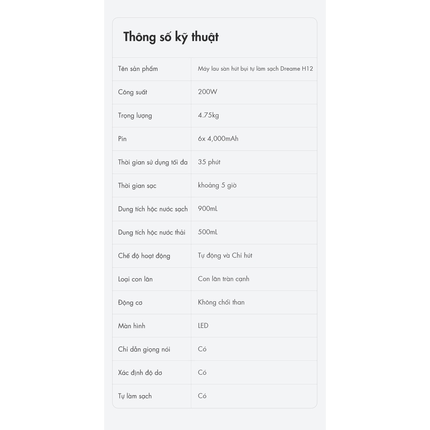The image size is (430, 430).
Task: Click the "Tên sản phẩm" row label
Action: tap(138, 69)
